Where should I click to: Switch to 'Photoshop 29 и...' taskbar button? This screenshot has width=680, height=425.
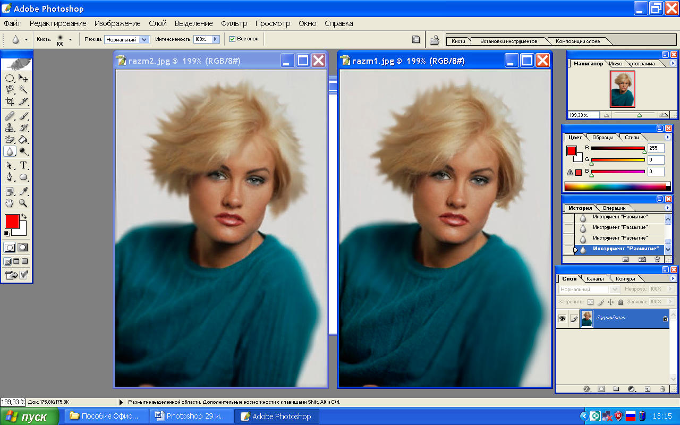click(x=191, y=416)
